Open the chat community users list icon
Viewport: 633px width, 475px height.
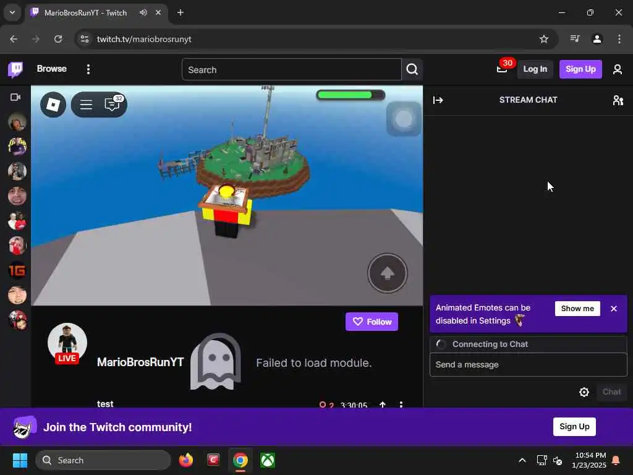[x=618, y=100]
